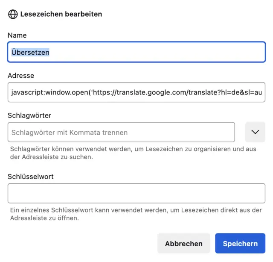
Task: Click the 'Adresse' field label
Action: [x=21, y=75]
